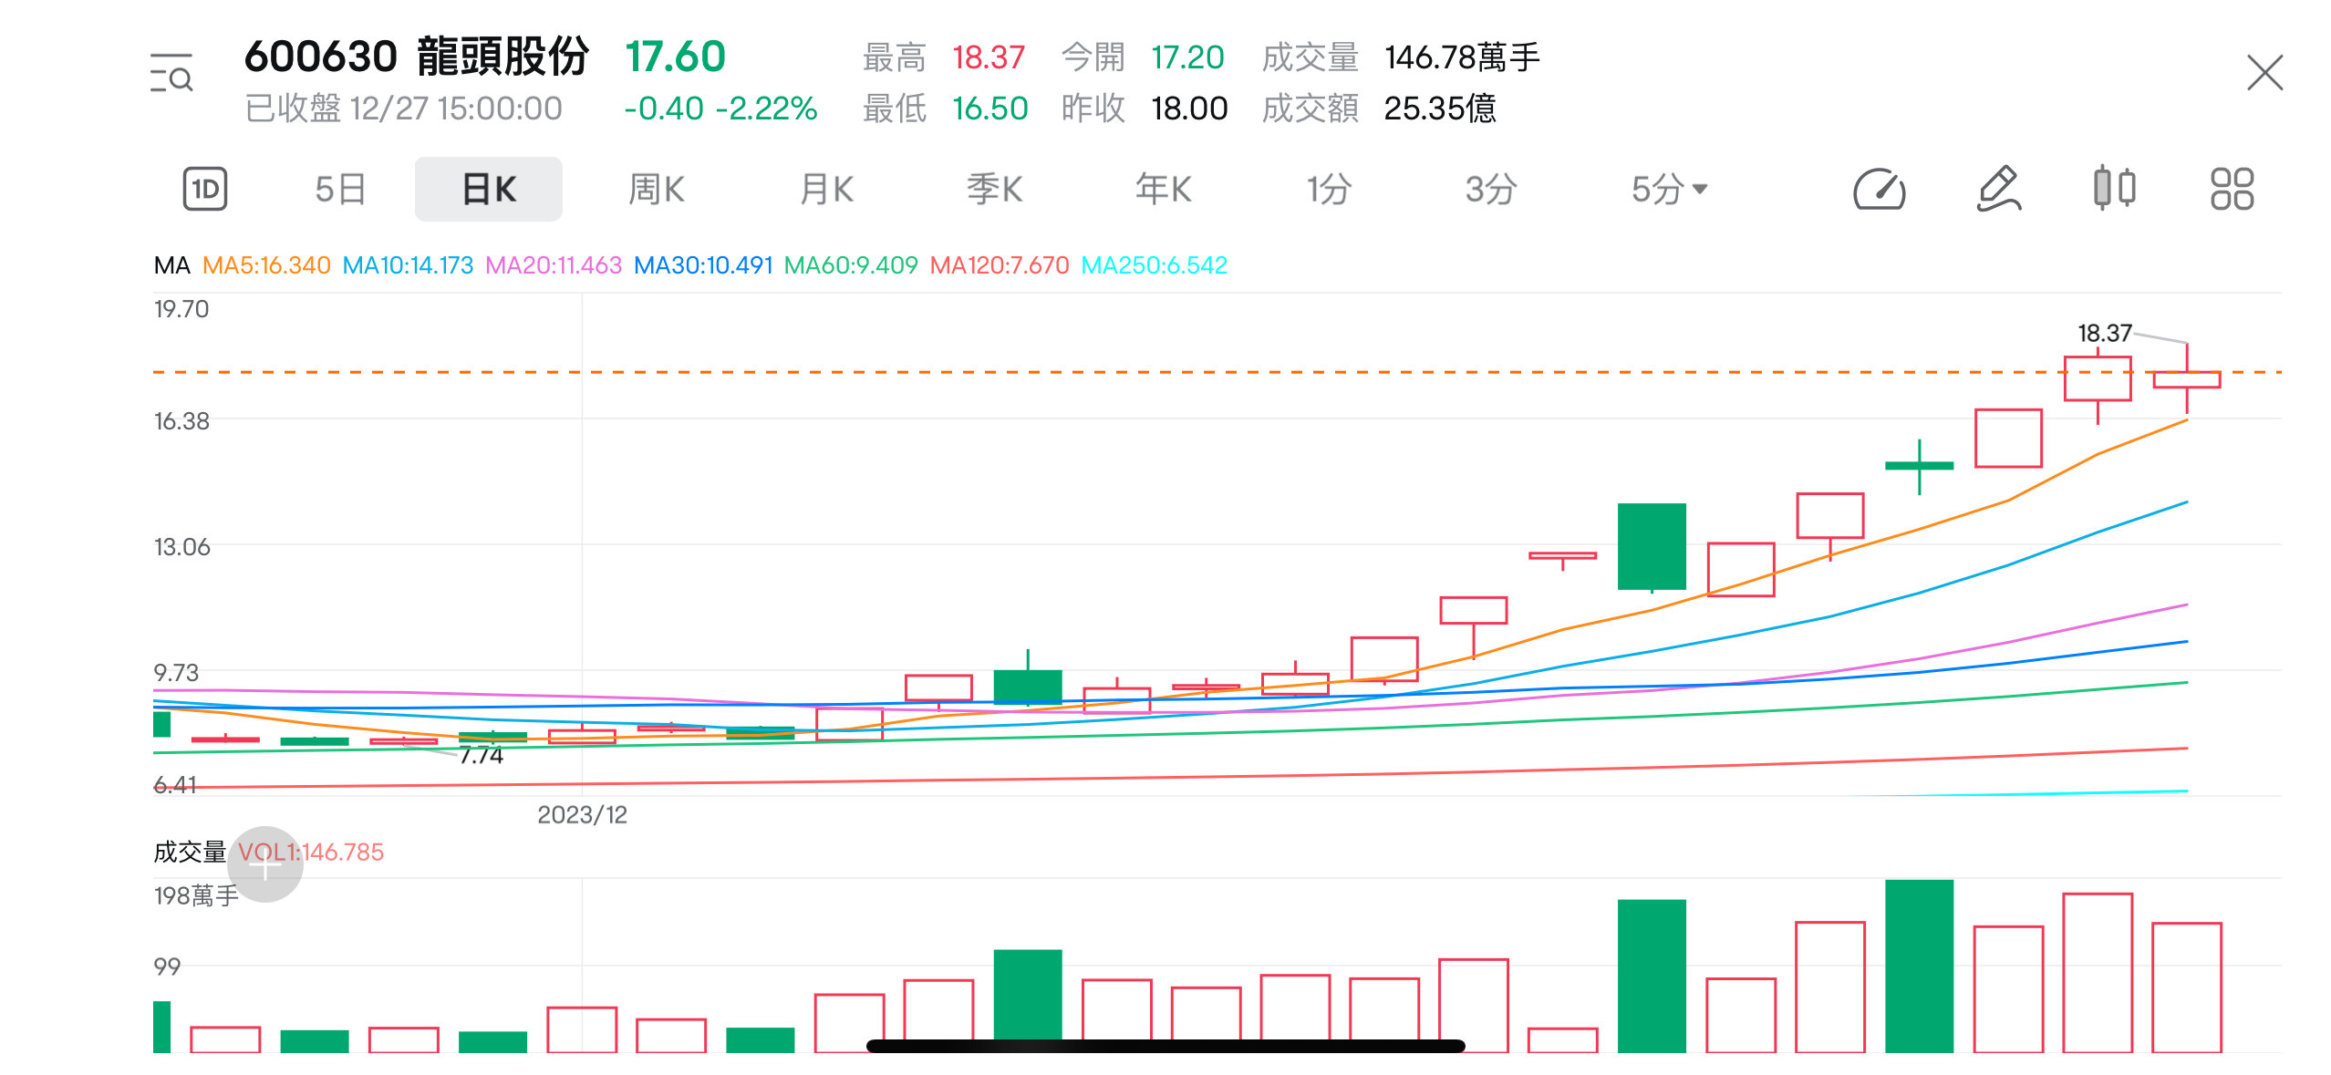
Task: Select the 周K weekly tab
Action: 656,189
